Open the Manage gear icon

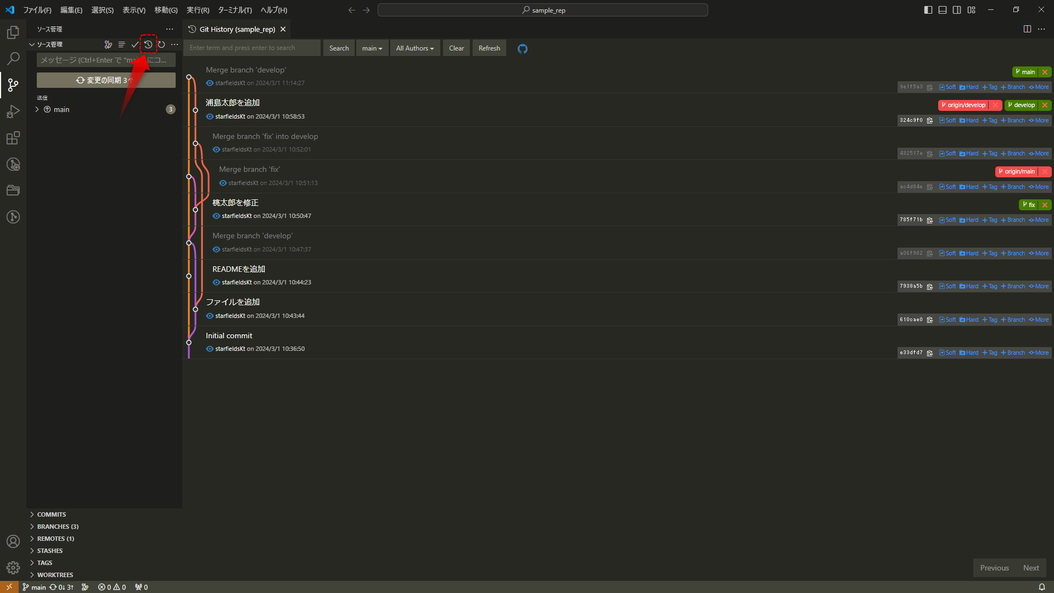(x=13, y=568)
